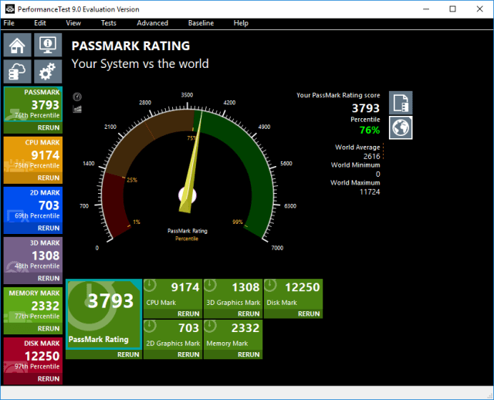Click the large PassMark Rating 3793 tile
494x400 pixels.
click(x=104, y=314)
